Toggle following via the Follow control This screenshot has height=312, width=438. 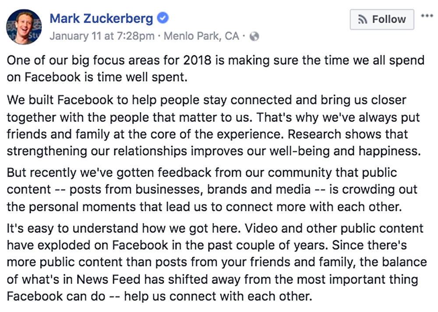pos(381,19)
